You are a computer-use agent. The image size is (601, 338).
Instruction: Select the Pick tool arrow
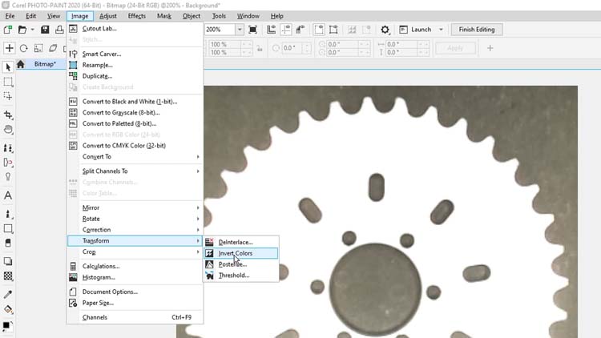[8, 67]
